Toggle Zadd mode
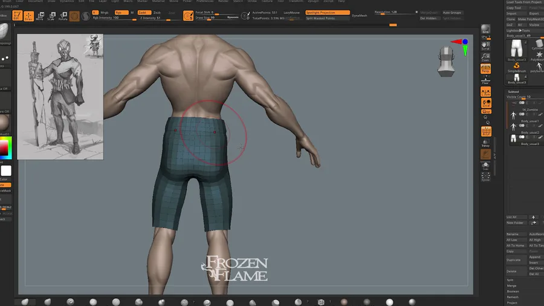The height and width of the screenshot is (306, 544). point(144,13)
